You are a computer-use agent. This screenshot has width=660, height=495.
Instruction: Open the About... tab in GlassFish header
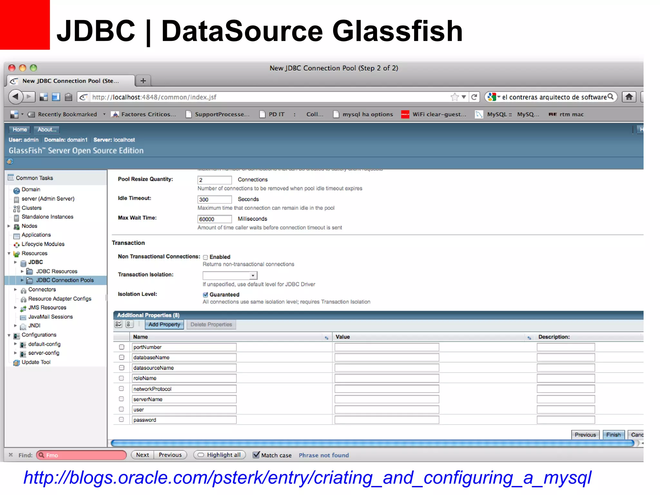(x=47, y=130)
